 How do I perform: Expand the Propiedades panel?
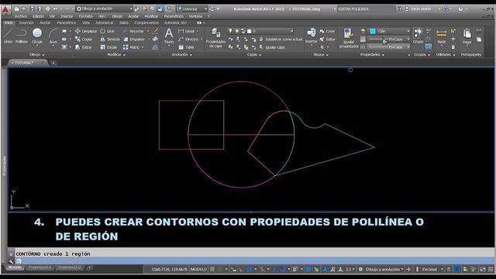coord(372,55)
